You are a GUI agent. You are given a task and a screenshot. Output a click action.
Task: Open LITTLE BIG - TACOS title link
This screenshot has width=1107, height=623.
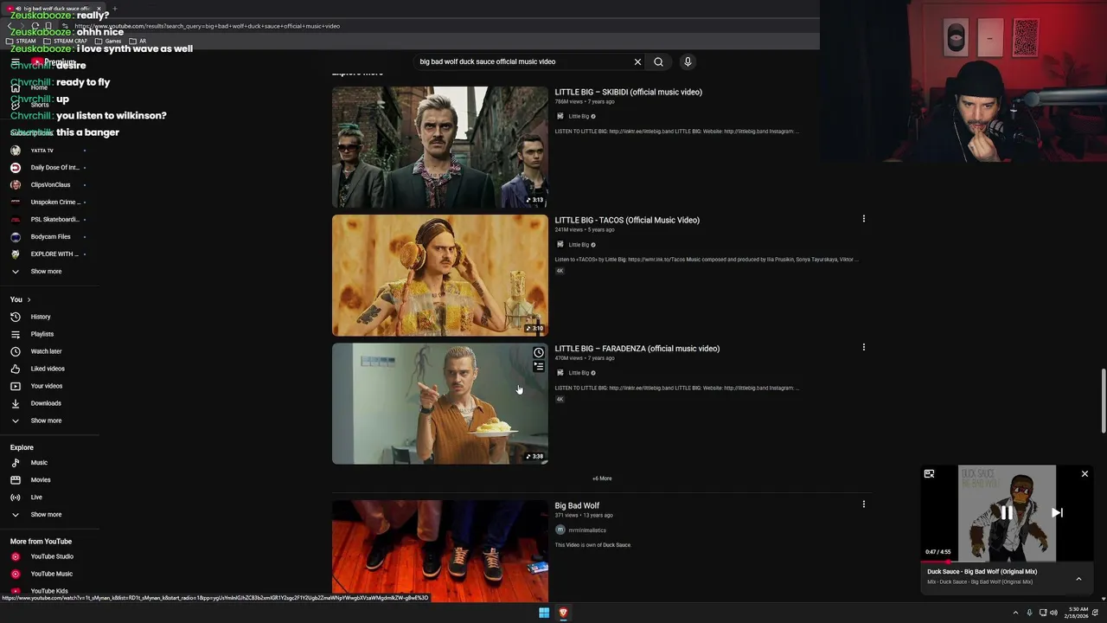tap(627, 220)
